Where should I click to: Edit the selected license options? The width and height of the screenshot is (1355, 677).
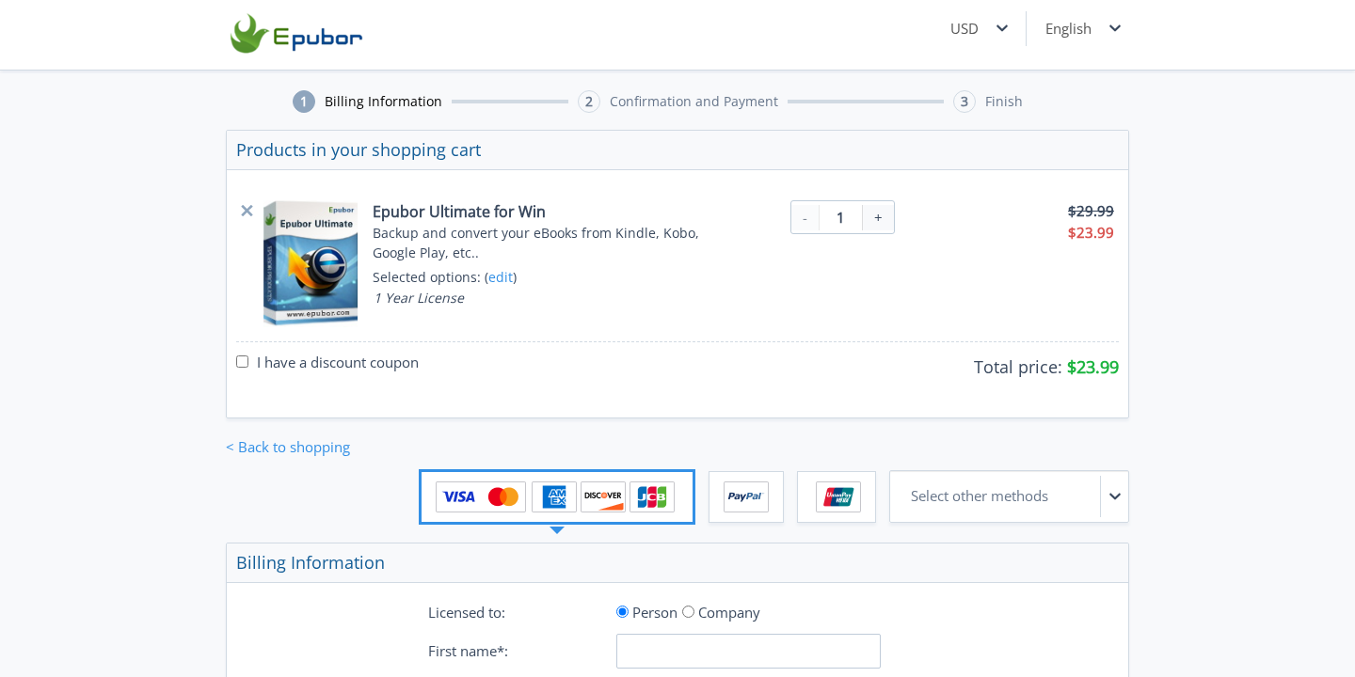click(500, 276)
